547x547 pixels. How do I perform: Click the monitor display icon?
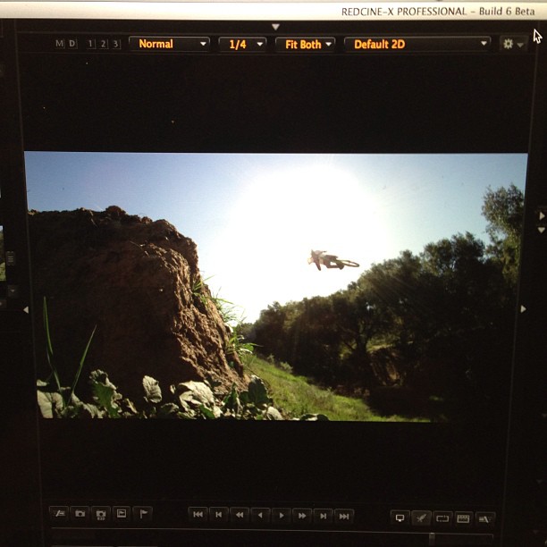tap(400, 518)
